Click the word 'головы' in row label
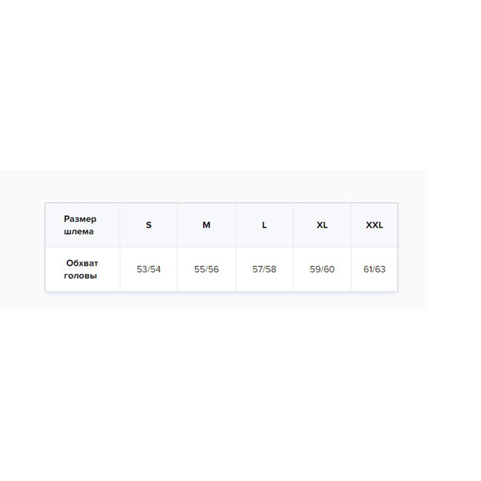This screenshot has height=481, width=481. click(81, 276)
